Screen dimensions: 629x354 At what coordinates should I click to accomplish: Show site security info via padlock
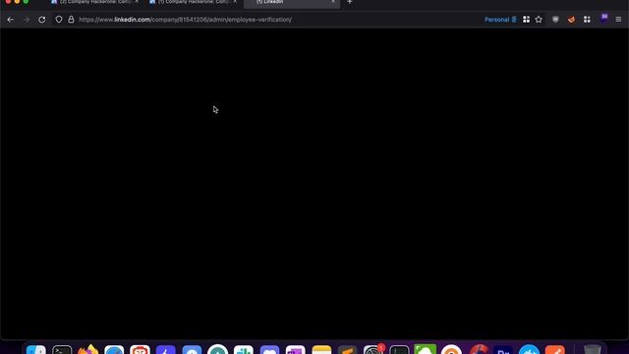pos(71,20)
